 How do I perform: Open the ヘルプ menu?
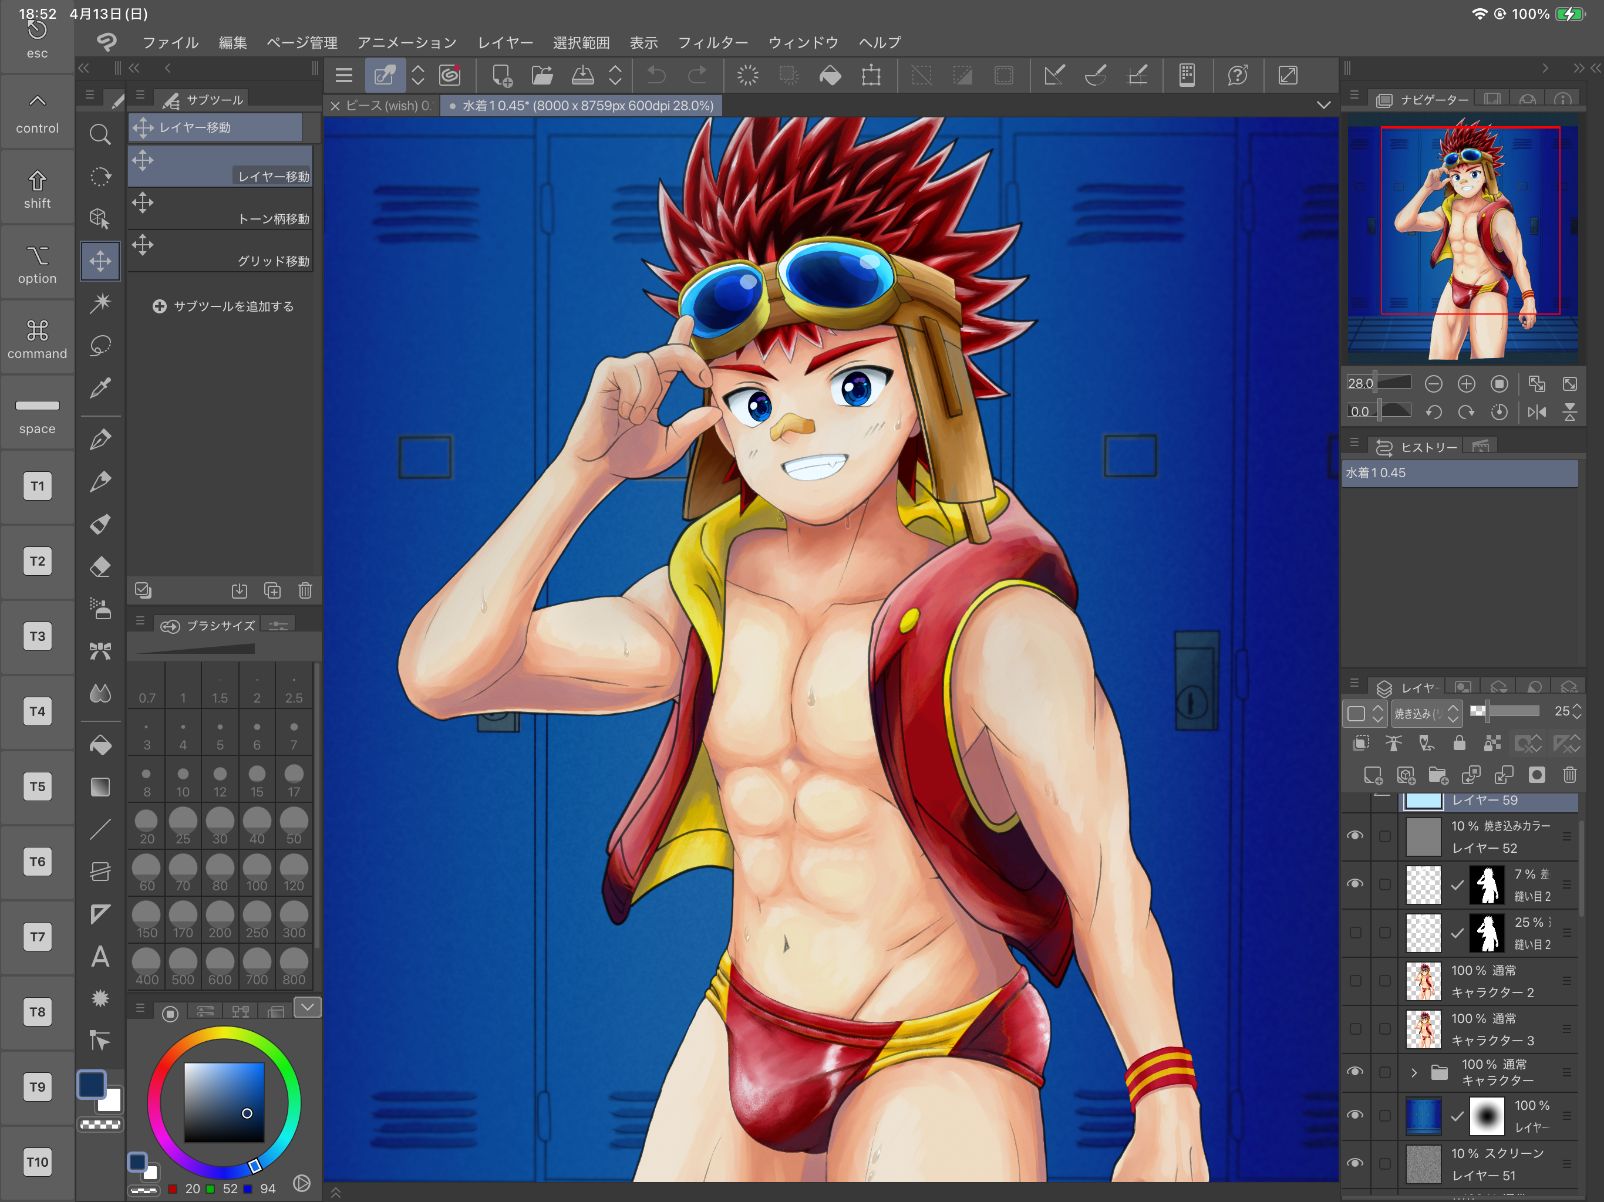[x=880, y=43]
